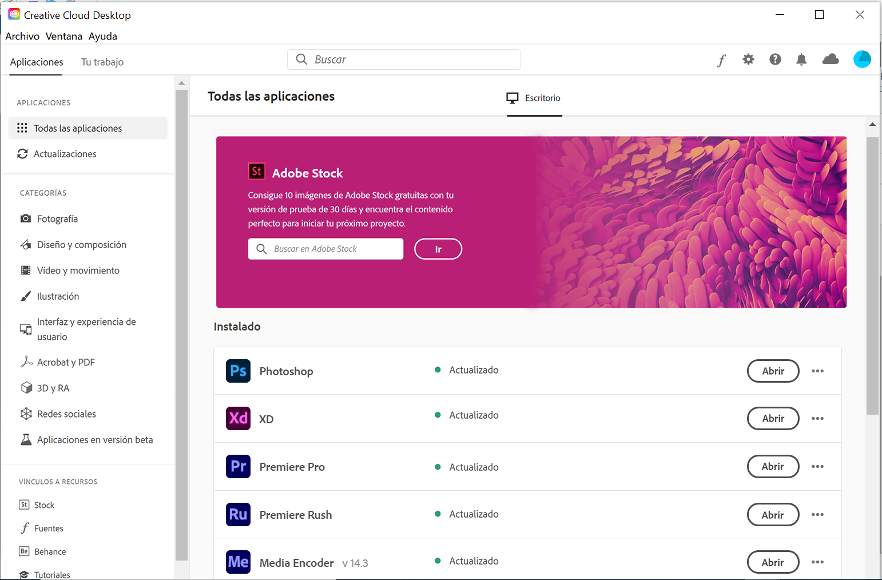Open more options for Media Encoder
The height and width of the screenshot is (580, 882).
(x=817, y=562)
